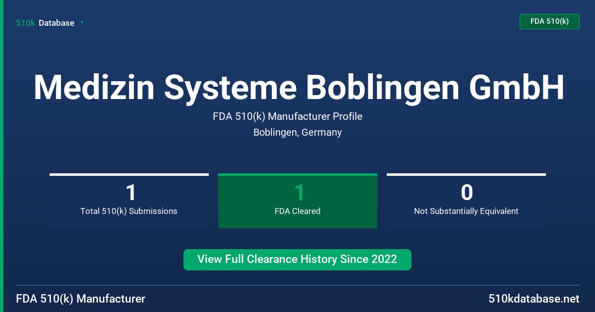Viewport: 595px width, 312px height.
Task: Select the FDA 510(k) Manufacturer Profile subtitle
Action: coord(288,116)
